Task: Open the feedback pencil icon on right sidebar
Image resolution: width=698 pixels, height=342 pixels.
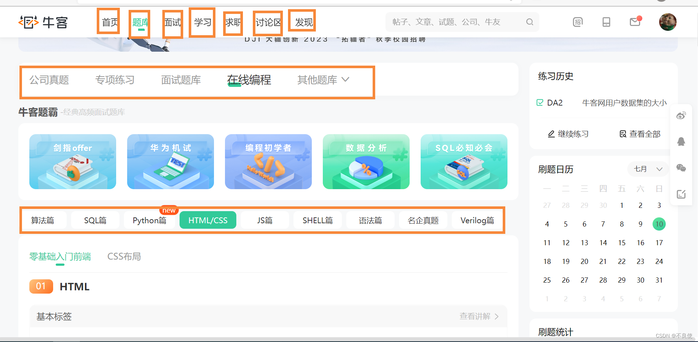Action: point(681,194)
